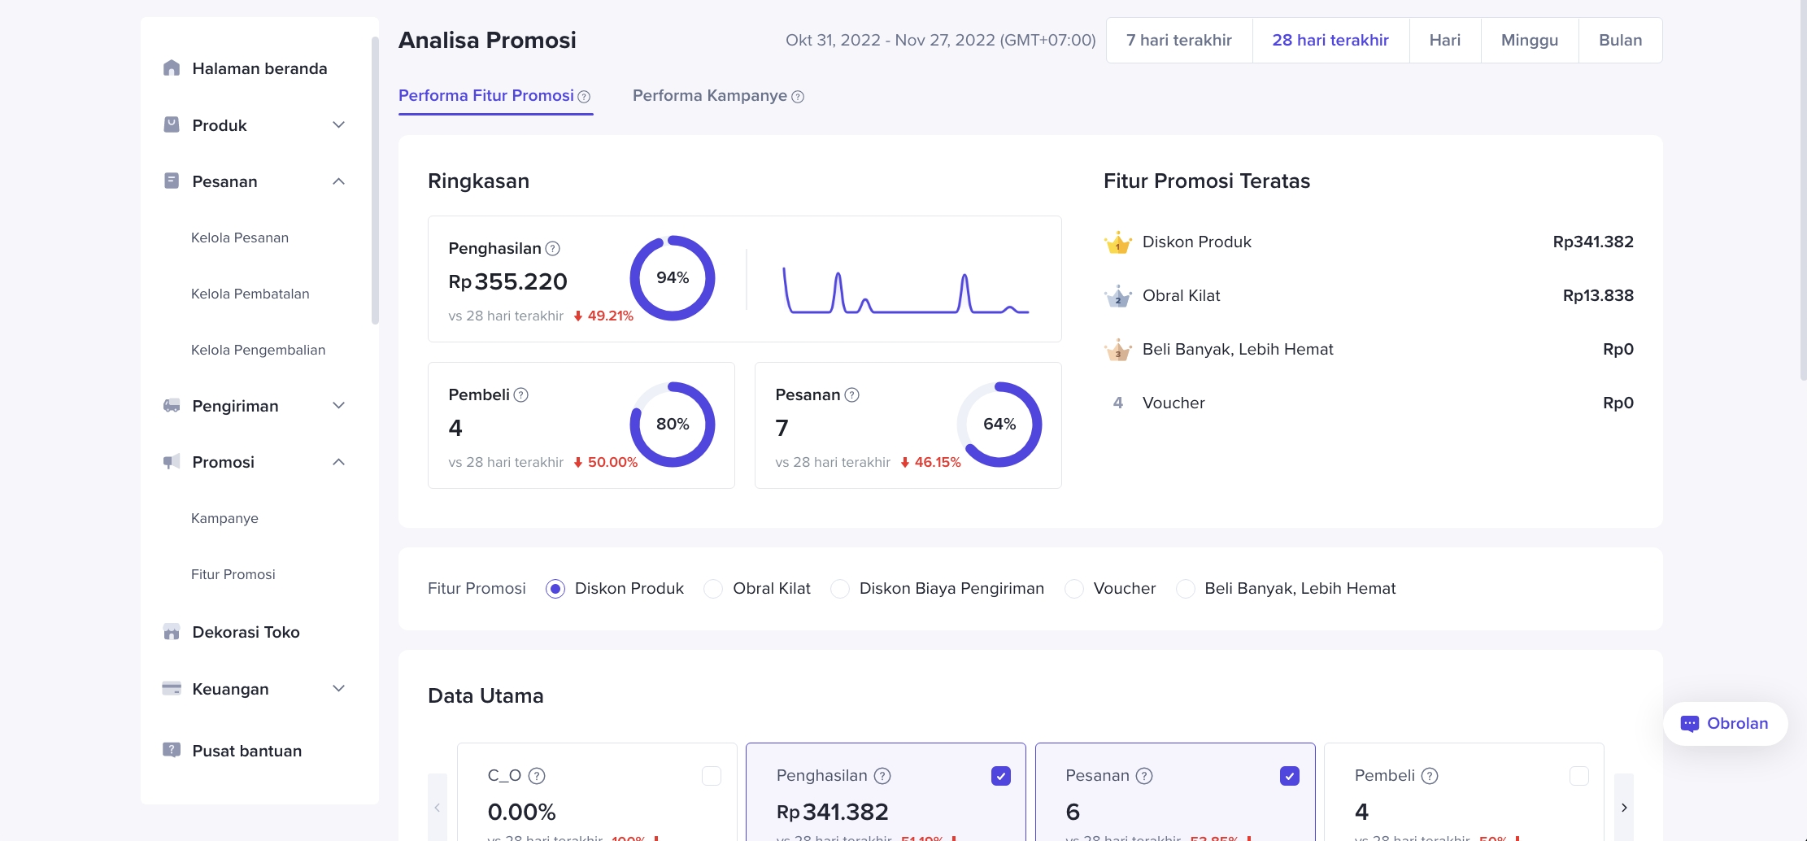Click the Dekorasi Toko store icon
The image size is (1807, 841).
tap(171, 632)
